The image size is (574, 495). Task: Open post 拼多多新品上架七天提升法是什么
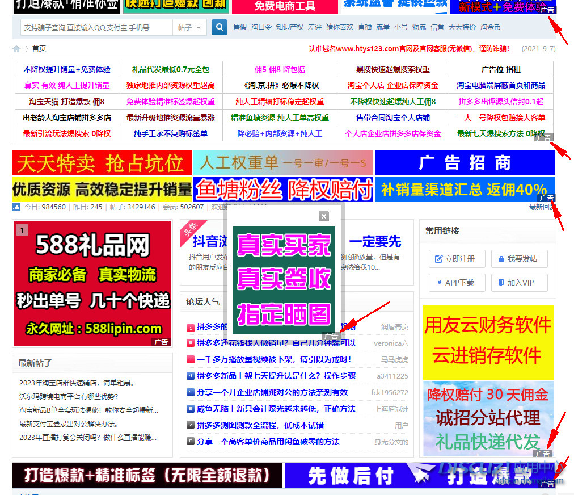click(x=276, y=376)
